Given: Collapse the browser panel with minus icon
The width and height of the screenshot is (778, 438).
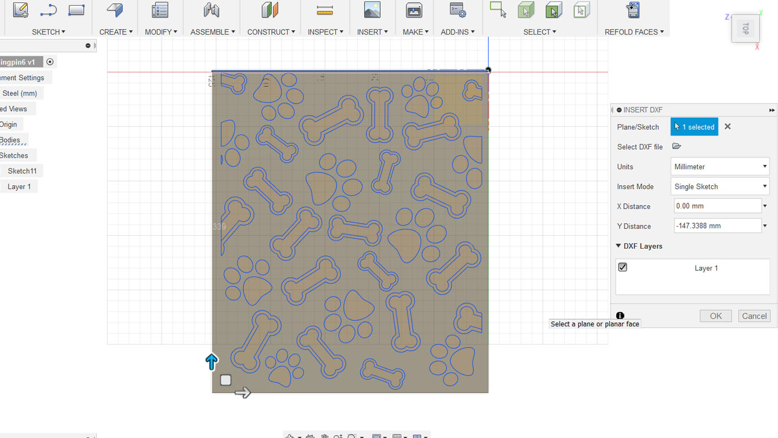Looking at the screenshot, I should point(88,45).
